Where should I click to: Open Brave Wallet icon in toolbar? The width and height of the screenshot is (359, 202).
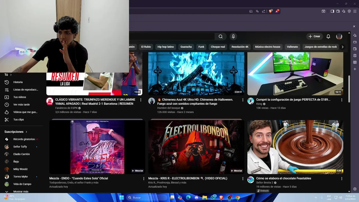338,11
